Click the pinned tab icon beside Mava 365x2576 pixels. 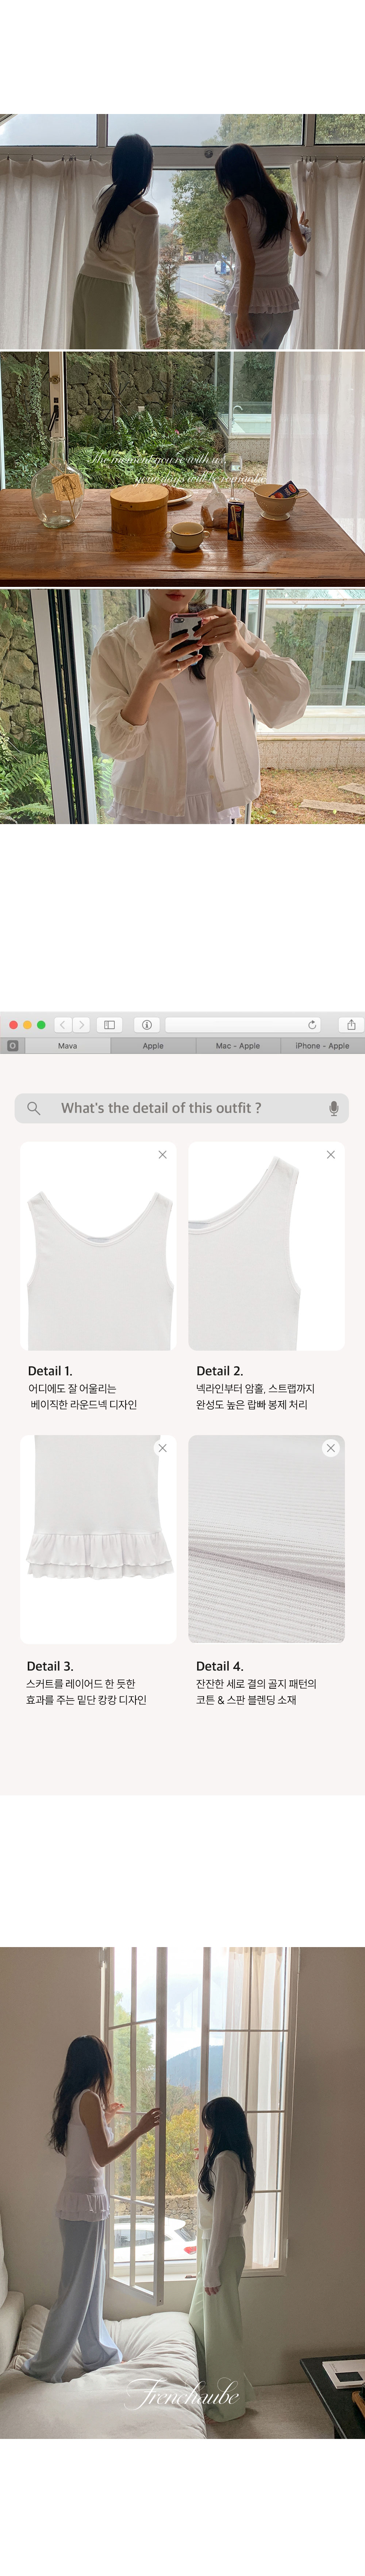[x=12, y=1045]
